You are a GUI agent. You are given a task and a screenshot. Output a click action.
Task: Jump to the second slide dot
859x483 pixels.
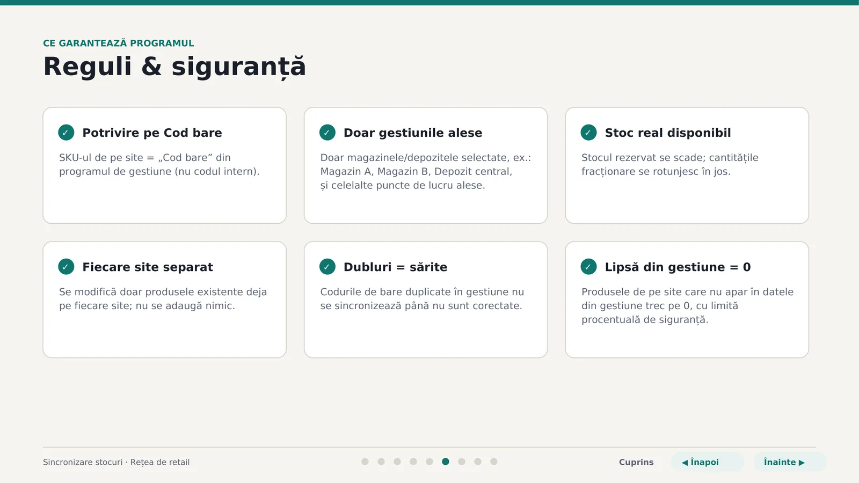coord(381,462)
